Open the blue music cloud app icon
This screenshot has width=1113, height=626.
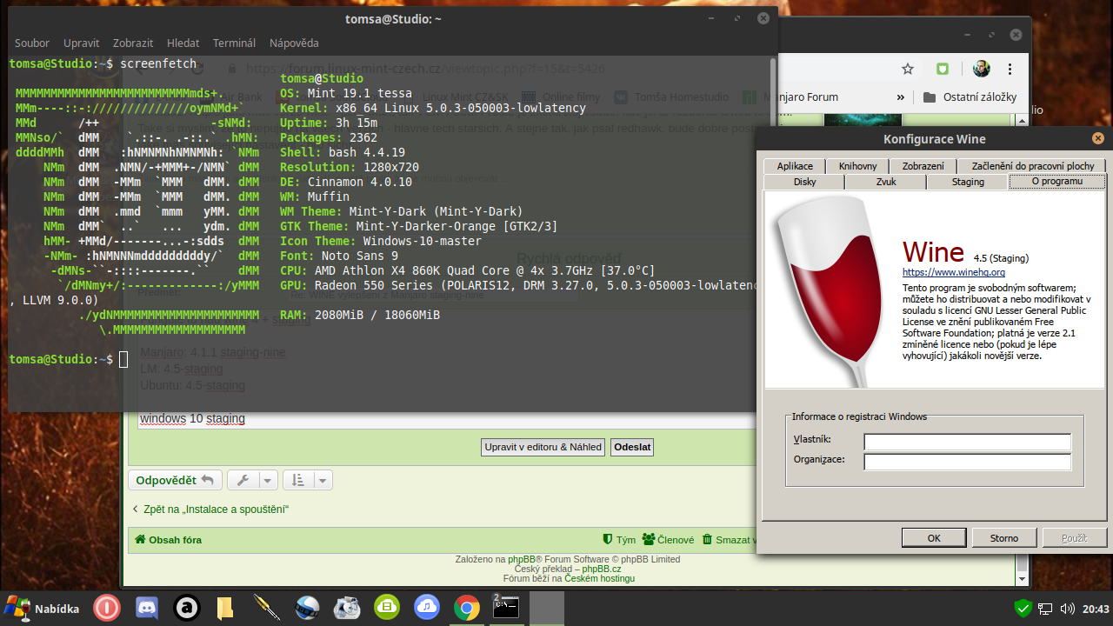coord(427,608)
